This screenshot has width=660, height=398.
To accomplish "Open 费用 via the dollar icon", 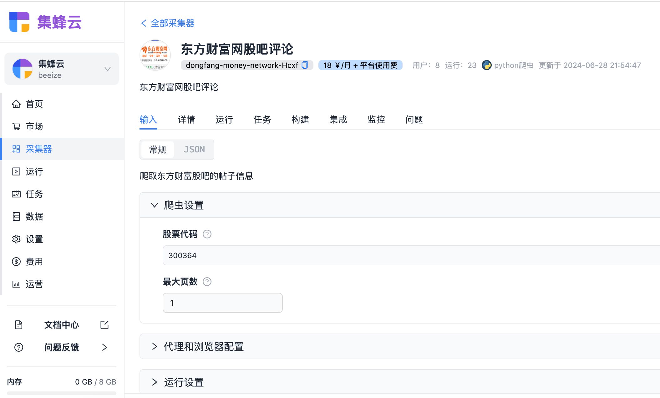I will (x=16, y=262).
